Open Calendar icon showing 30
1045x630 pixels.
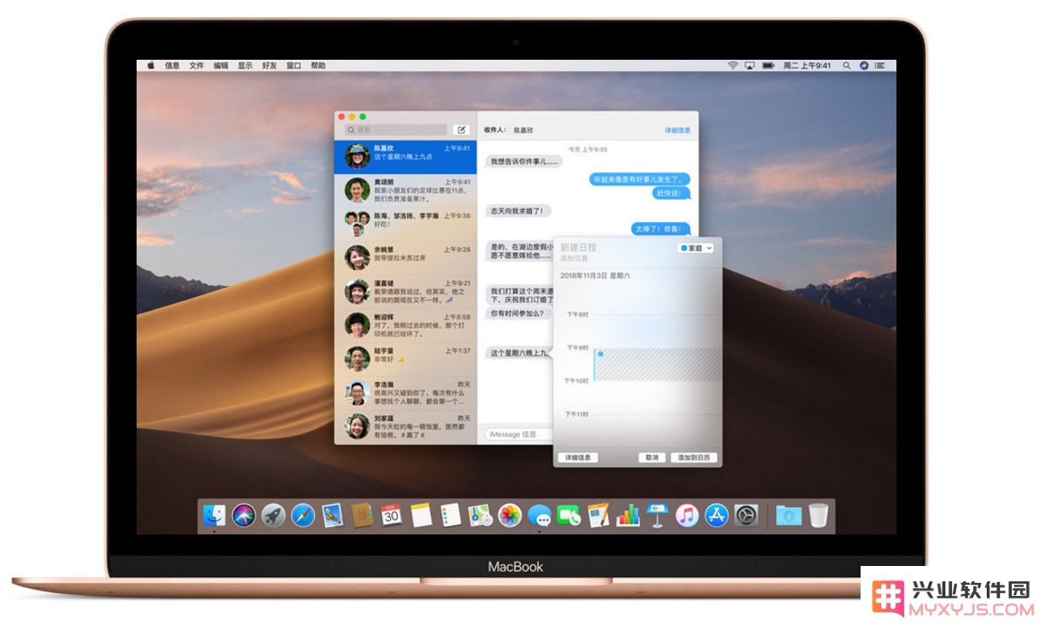pyautogui.click(x=392, y=515)
